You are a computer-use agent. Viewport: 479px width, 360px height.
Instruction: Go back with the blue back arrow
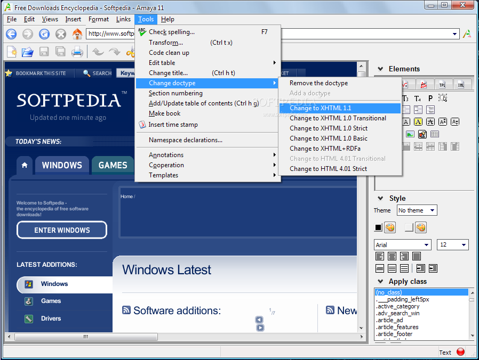click(x=11, y=34)
